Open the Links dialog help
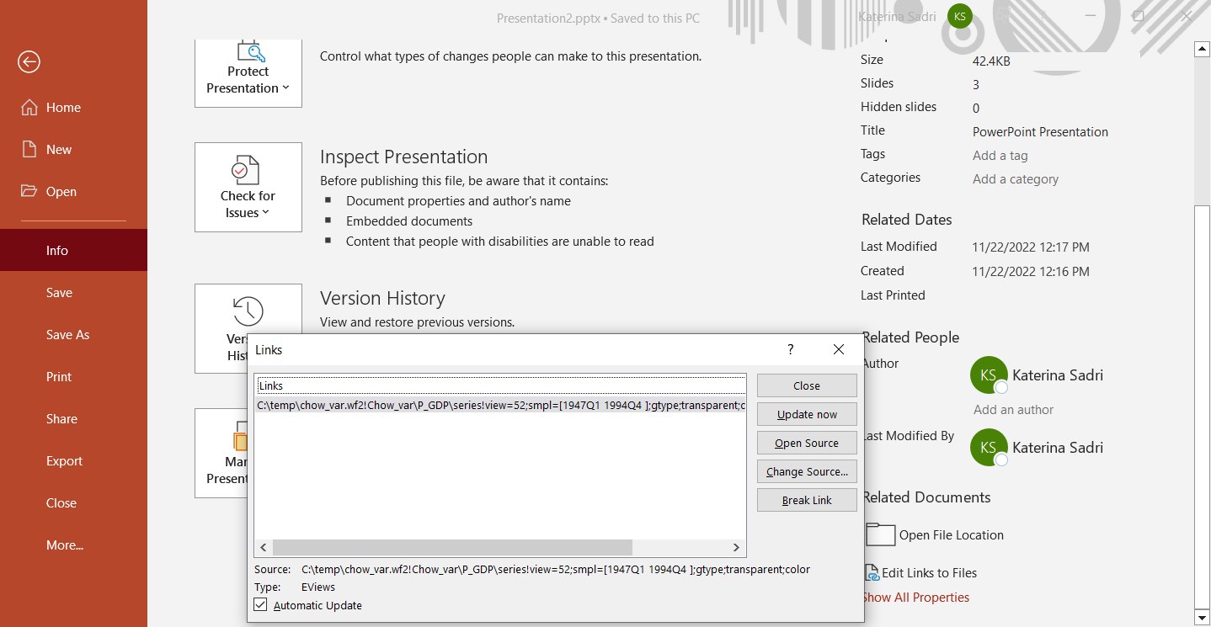The height and width of the screenshot is (627, 1211). 790,349
